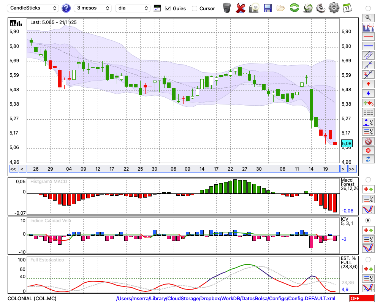Step chart forward with '>' button
380x304 pixels.
(343, 169)
